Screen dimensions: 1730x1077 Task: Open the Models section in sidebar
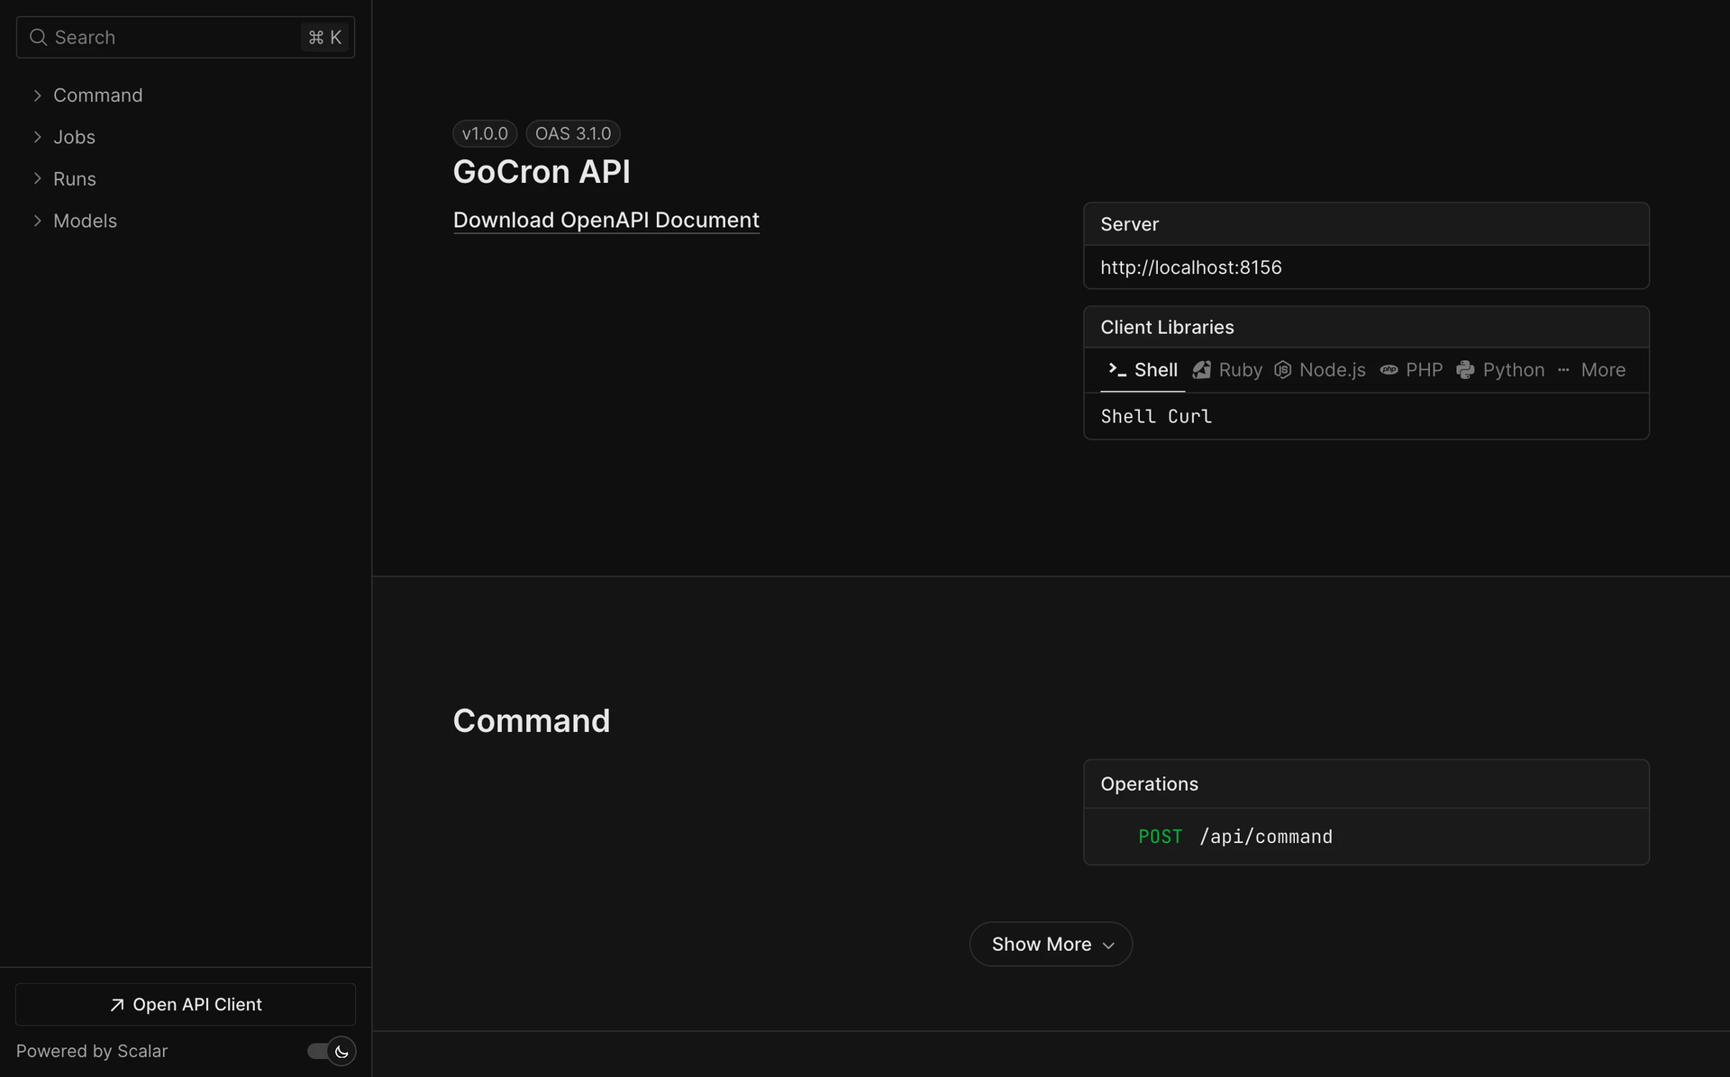pos(86,221)
